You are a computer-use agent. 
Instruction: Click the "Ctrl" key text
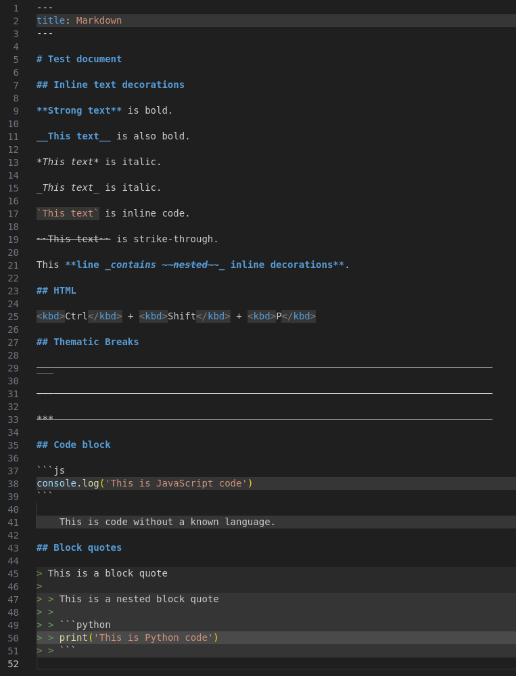[76, 317]
